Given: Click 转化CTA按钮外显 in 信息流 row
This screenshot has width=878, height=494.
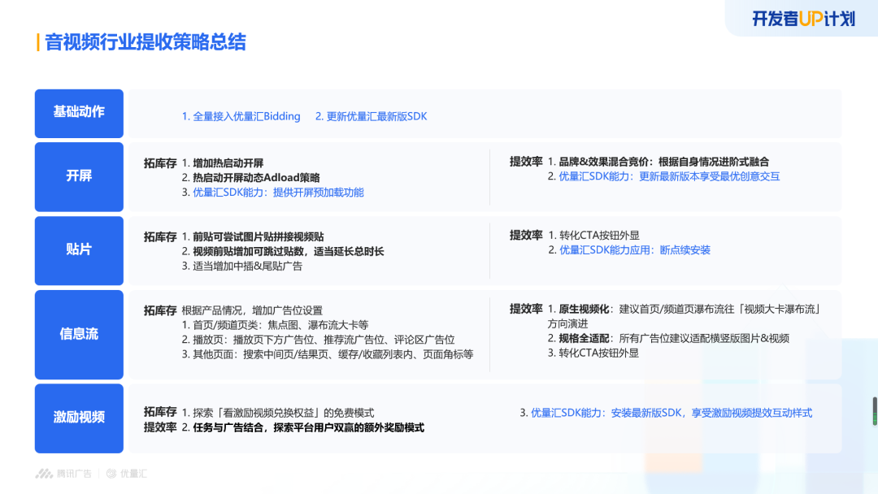Looking at the screenshot, I should click(x=598, y=353).
